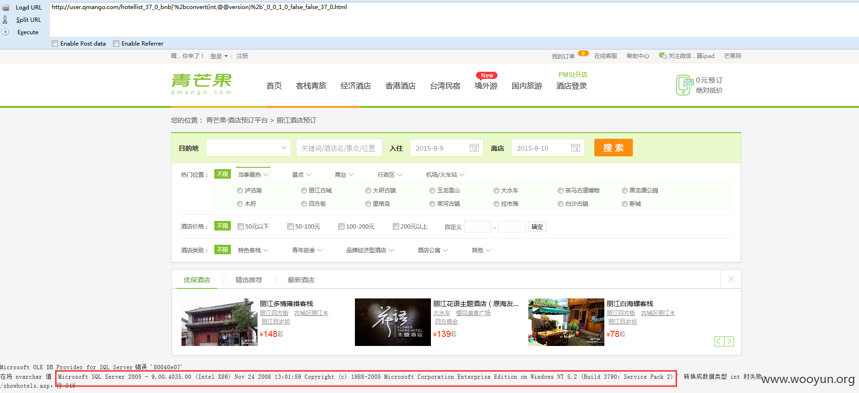859x393 pixels.
Task: Expand the 特色客栈 hotel type filter
Action: (x=253, y=250)
